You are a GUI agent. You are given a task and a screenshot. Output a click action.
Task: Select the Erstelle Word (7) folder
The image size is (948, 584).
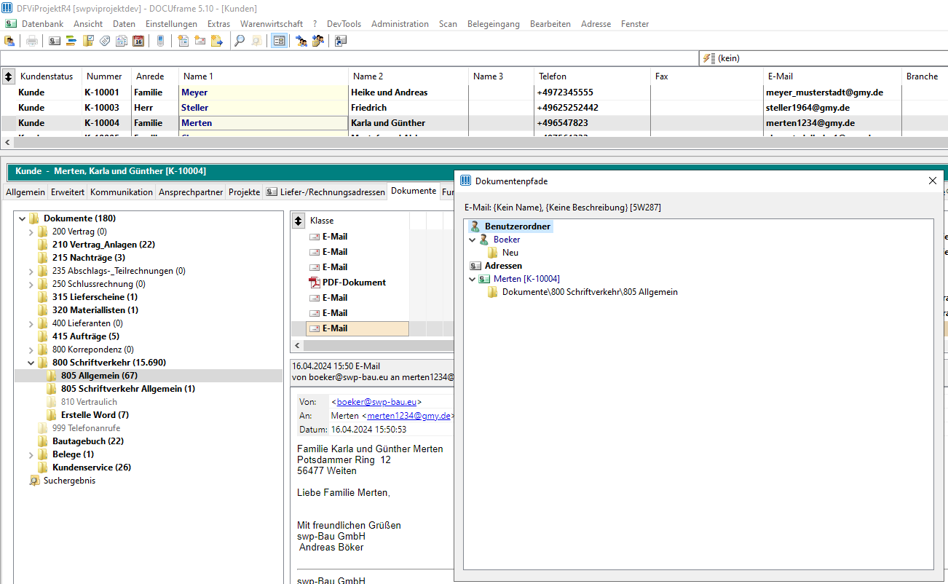tap(95, 415)
